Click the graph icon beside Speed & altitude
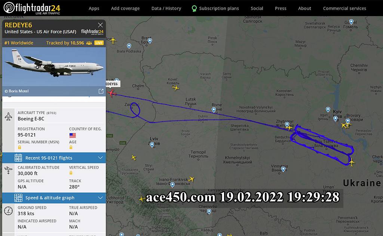This screenshot has height=236, width=383. point(18,198)
